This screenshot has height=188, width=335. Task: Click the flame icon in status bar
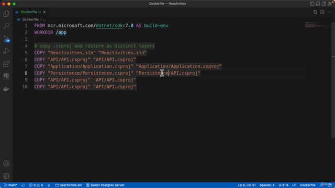point(49,185)
